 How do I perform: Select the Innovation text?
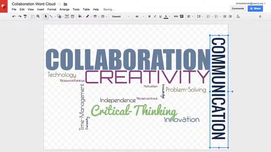pos(182,119)
